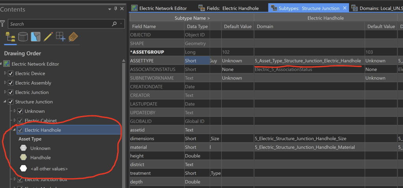Image resolution: width=403 pixels, height=188 pixels.
Task: Switch to List By Drawing Order view
Action: point(10,37)
